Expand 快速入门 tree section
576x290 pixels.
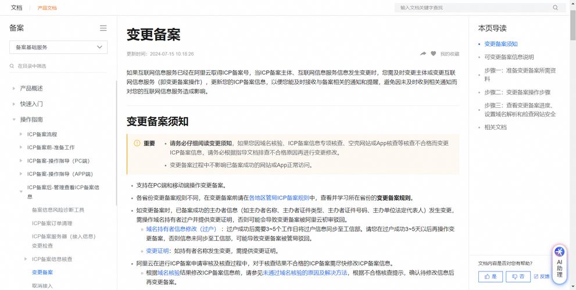14,104
